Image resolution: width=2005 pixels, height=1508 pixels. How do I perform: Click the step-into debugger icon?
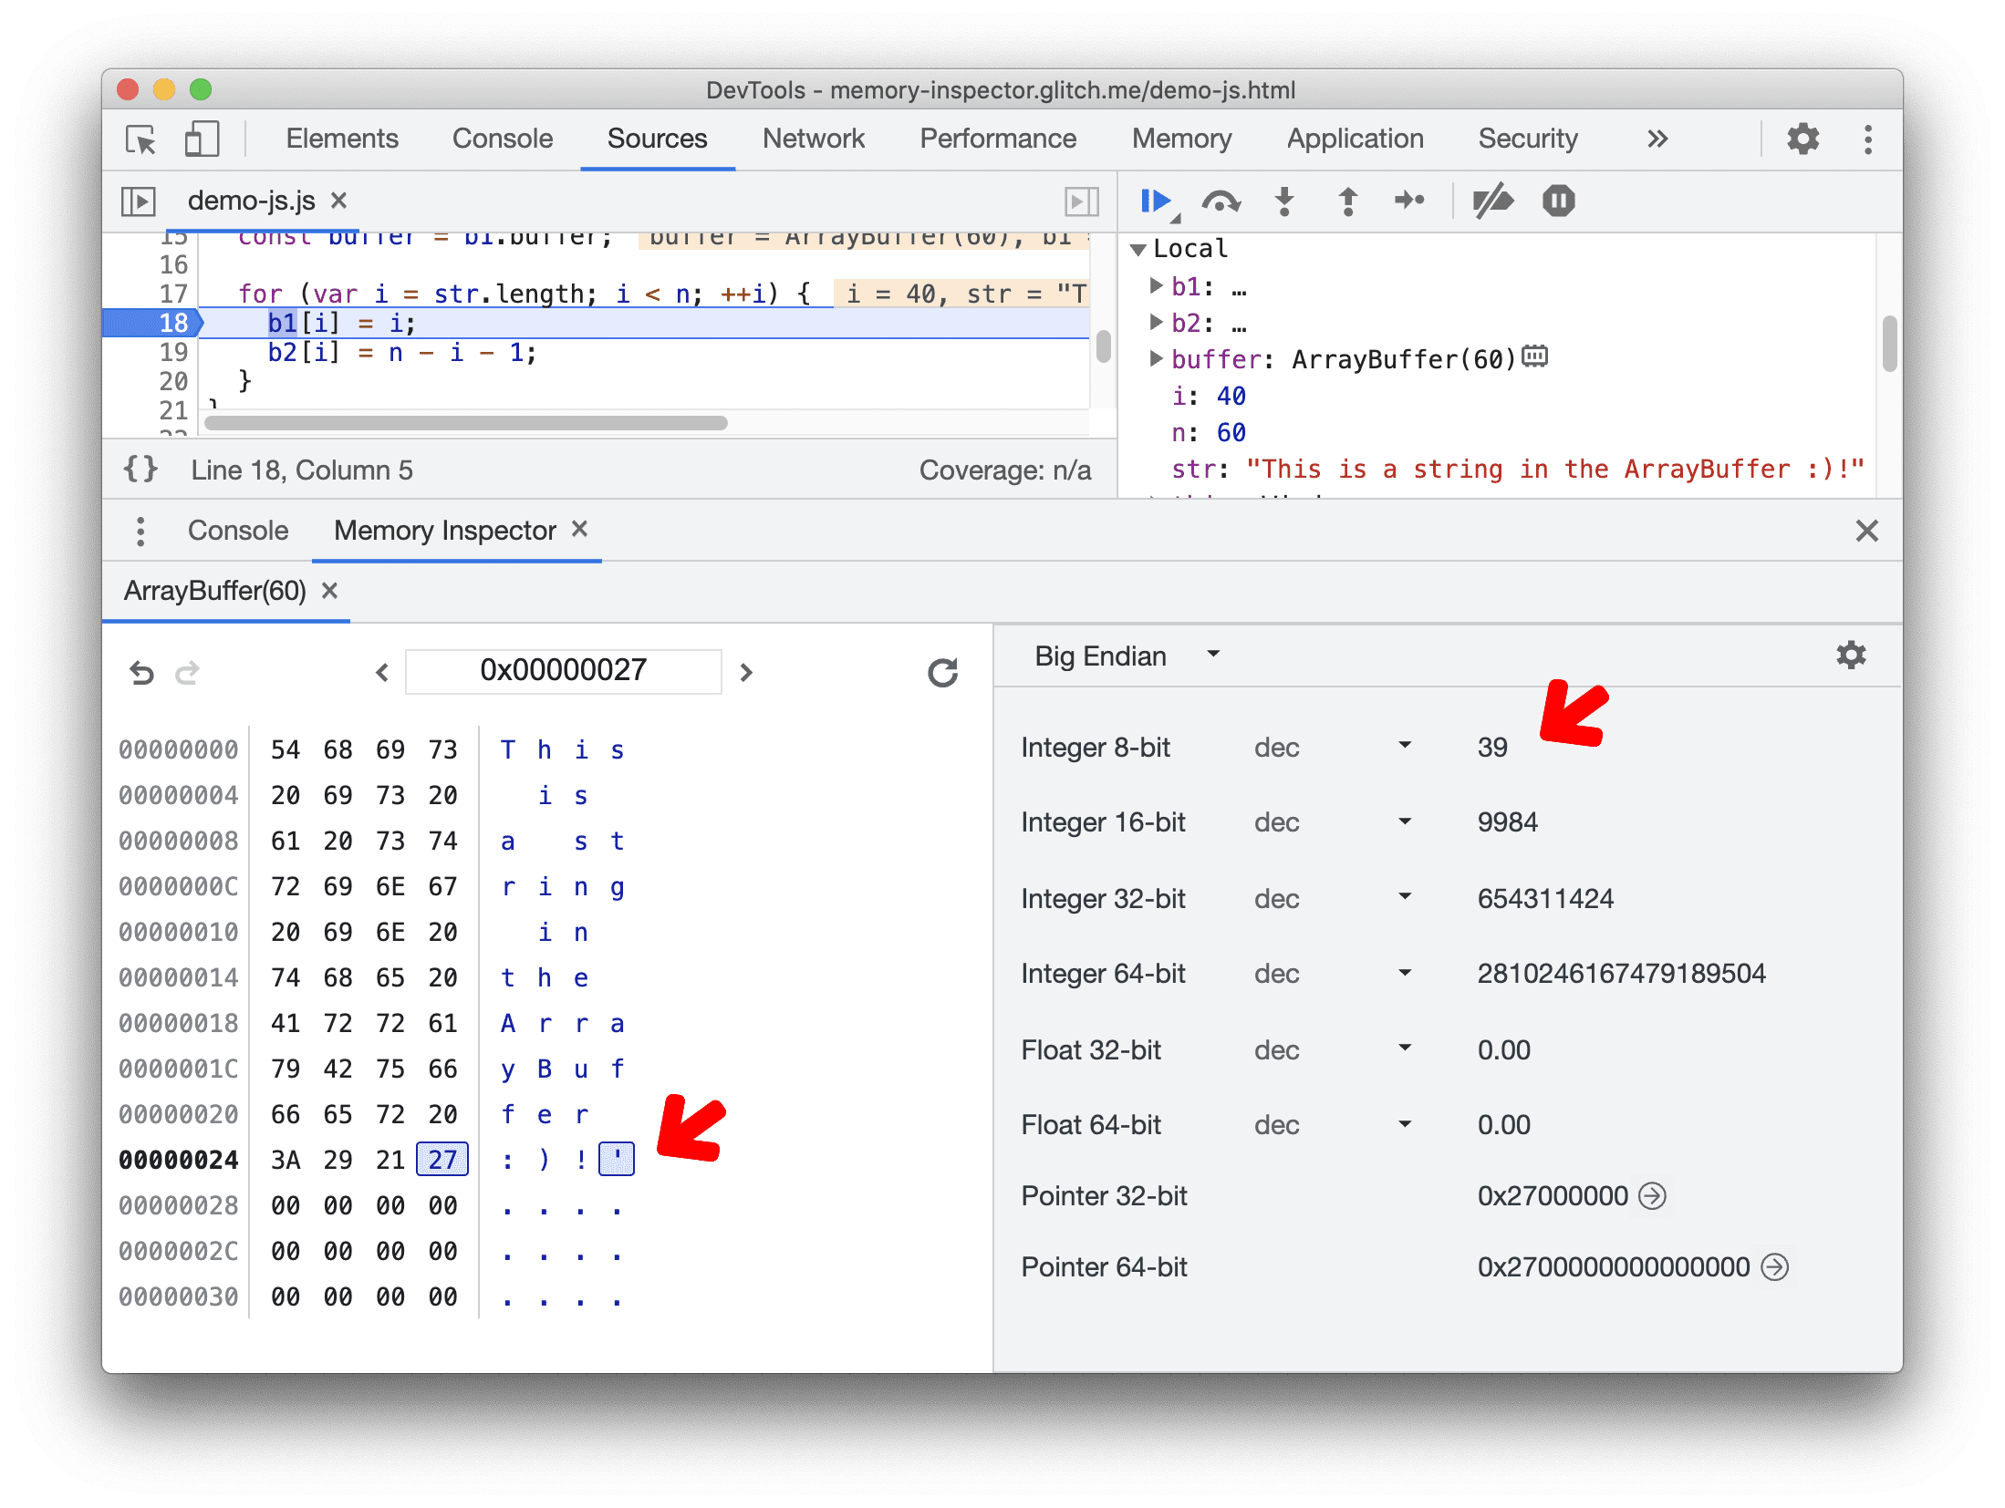(1283, 202)
